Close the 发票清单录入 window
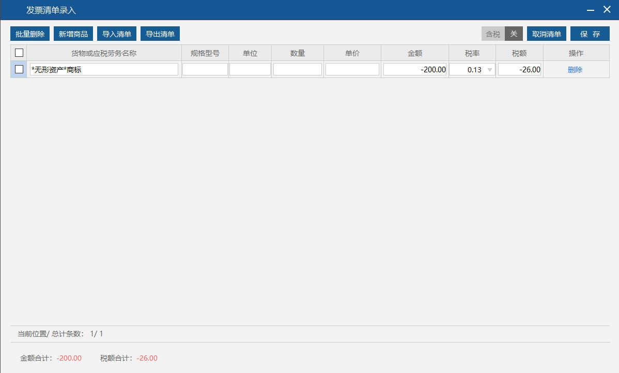619x373 pixels. pyautogui.click(x=607, y=10)
